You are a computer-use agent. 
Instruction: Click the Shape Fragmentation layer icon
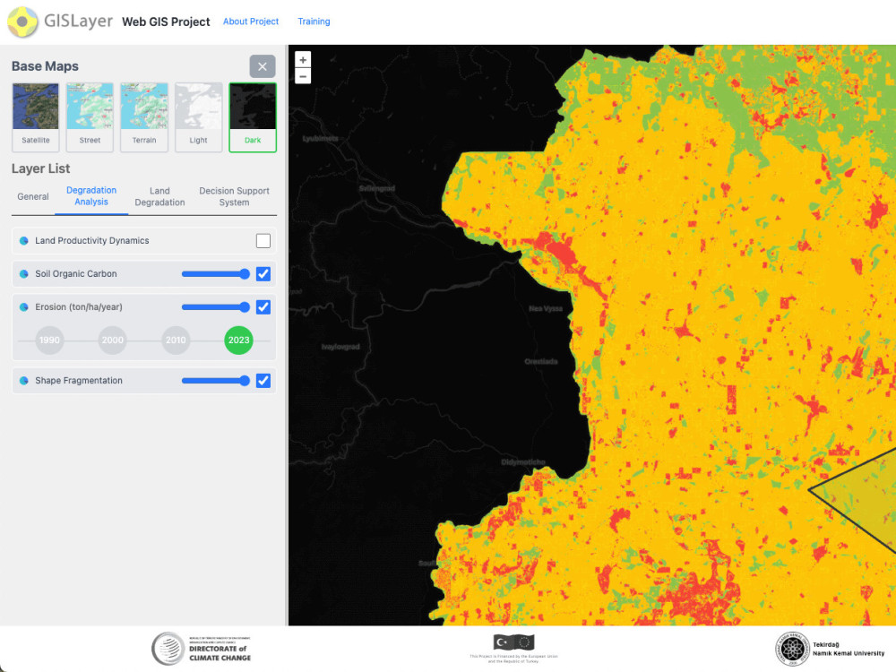[24, 381]
